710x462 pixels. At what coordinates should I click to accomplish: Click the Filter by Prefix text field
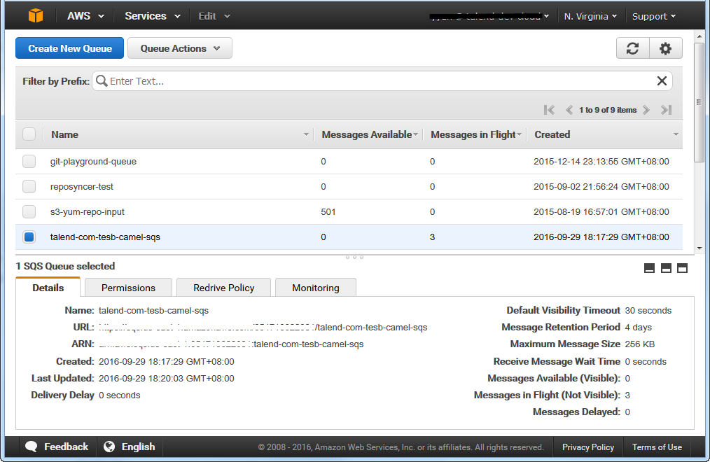point(382,81)
